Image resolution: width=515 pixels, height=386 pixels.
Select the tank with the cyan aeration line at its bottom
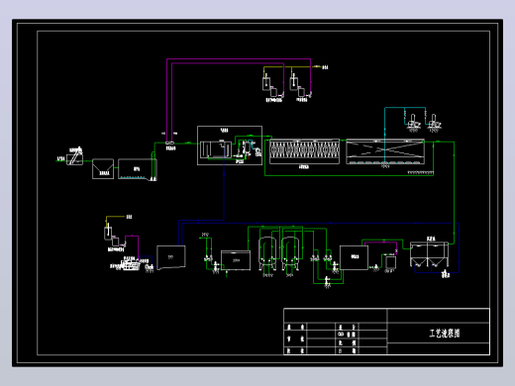point(138,169)
